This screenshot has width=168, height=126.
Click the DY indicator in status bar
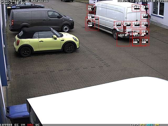(x=157, y=125)
